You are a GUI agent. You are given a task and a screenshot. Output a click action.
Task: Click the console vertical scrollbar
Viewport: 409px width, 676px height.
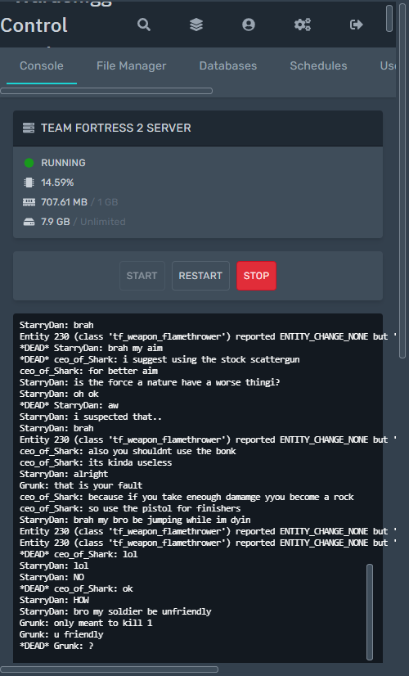(x=370, y=612)
